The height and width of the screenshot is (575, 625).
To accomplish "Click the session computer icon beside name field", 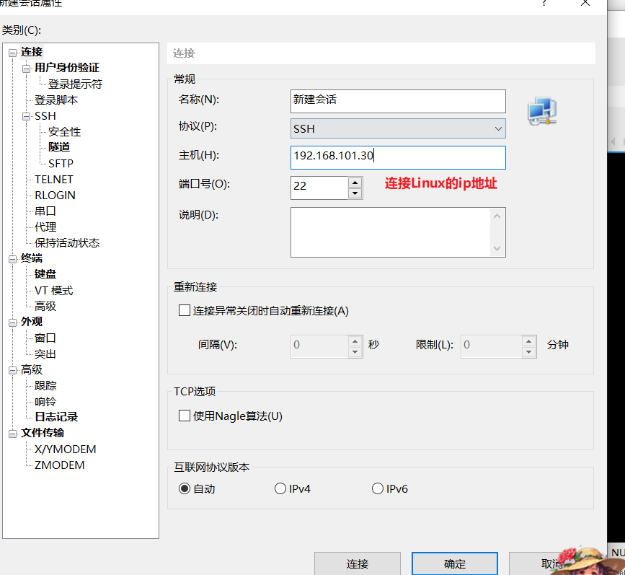I will click(541, 110).
